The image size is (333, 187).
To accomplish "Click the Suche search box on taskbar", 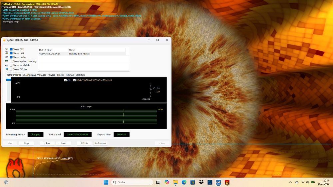I will 132,182.
